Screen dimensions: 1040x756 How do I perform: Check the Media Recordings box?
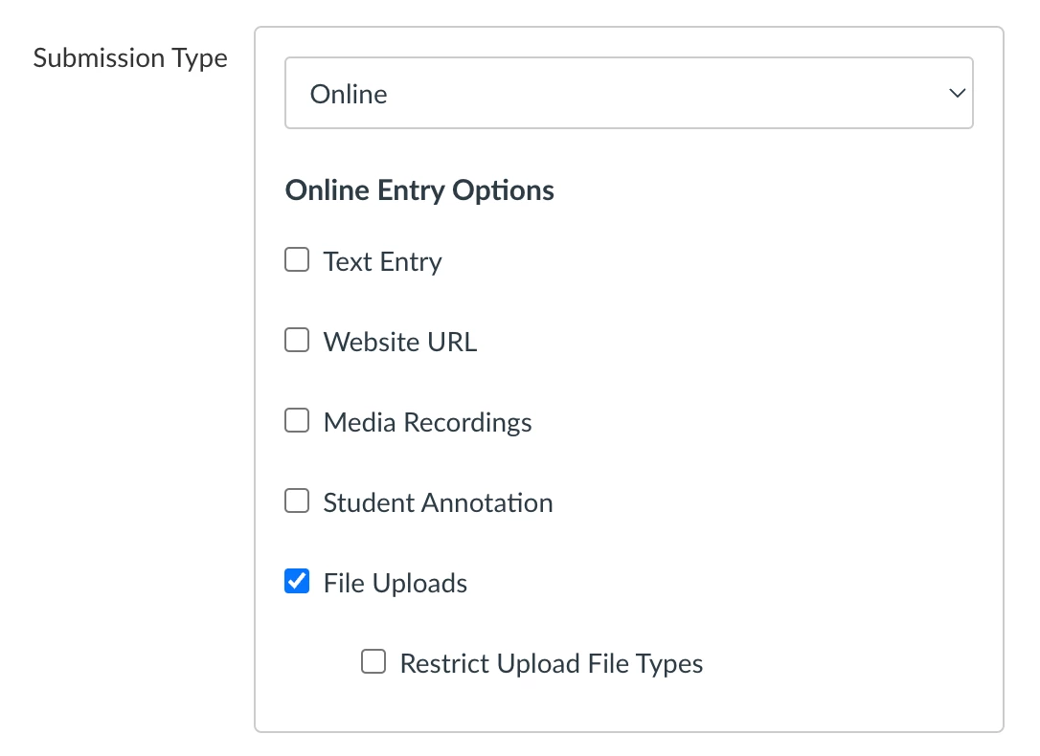[297, 420]
